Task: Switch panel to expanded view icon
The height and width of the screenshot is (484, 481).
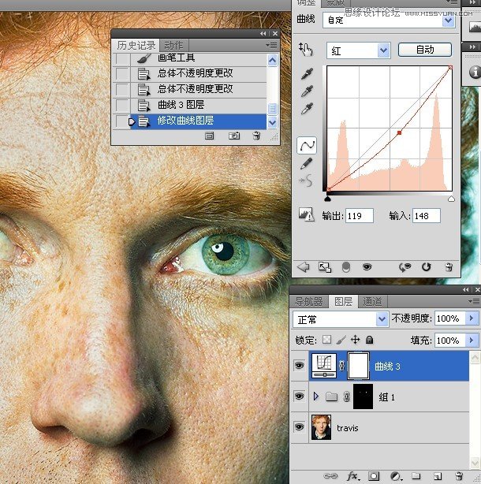Action: coord(325,267)
